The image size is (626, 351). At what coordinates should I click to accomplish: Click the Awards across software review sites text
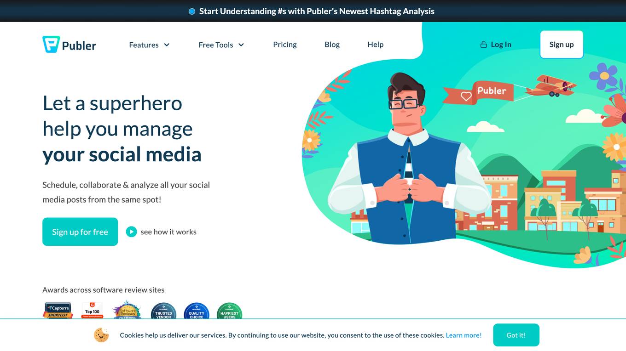[x=103, y=290]
